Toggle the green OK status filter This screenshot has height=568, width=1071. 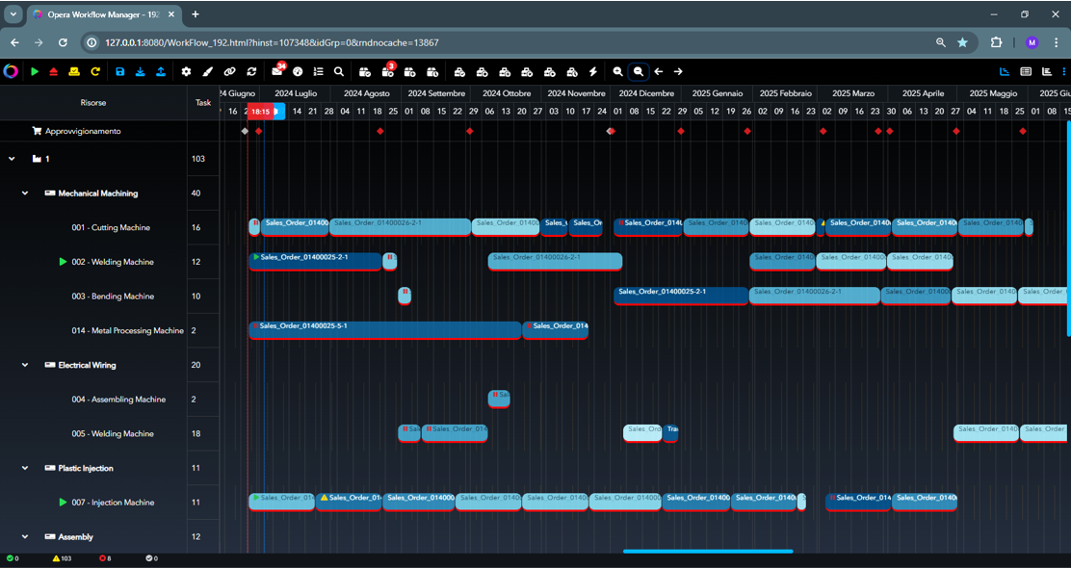coord(13,558)
